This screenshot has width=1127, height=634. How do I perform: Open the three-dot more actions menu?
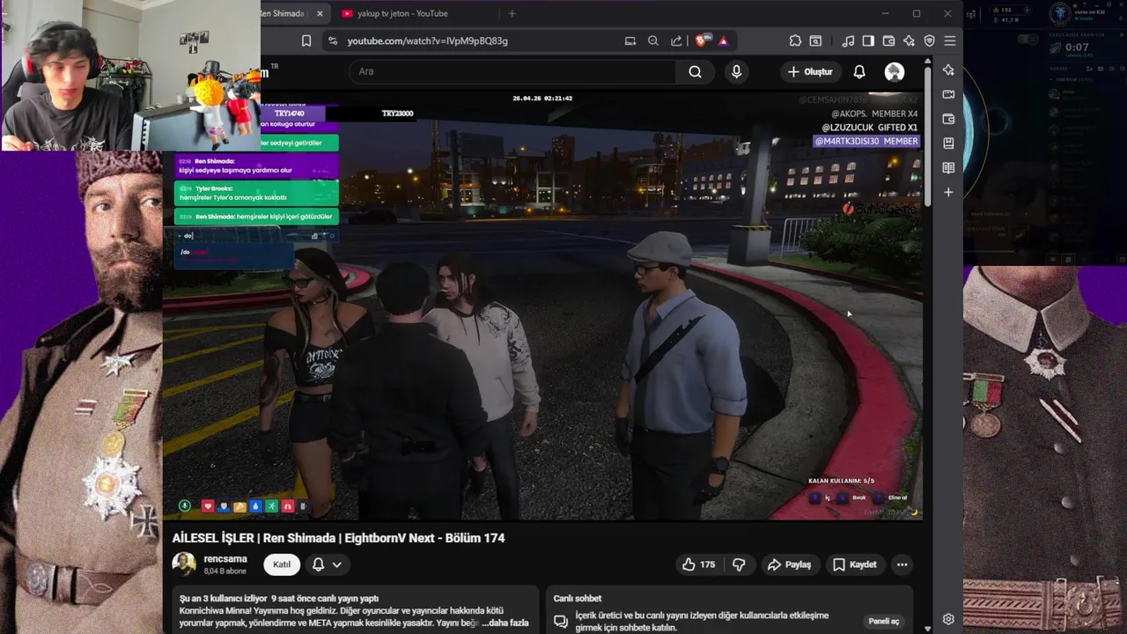[902, 564]
